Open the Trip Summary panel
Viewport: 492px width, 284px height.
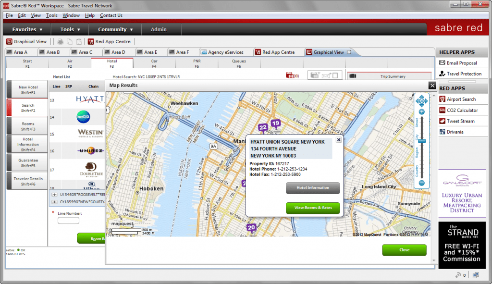pos(389,76)
